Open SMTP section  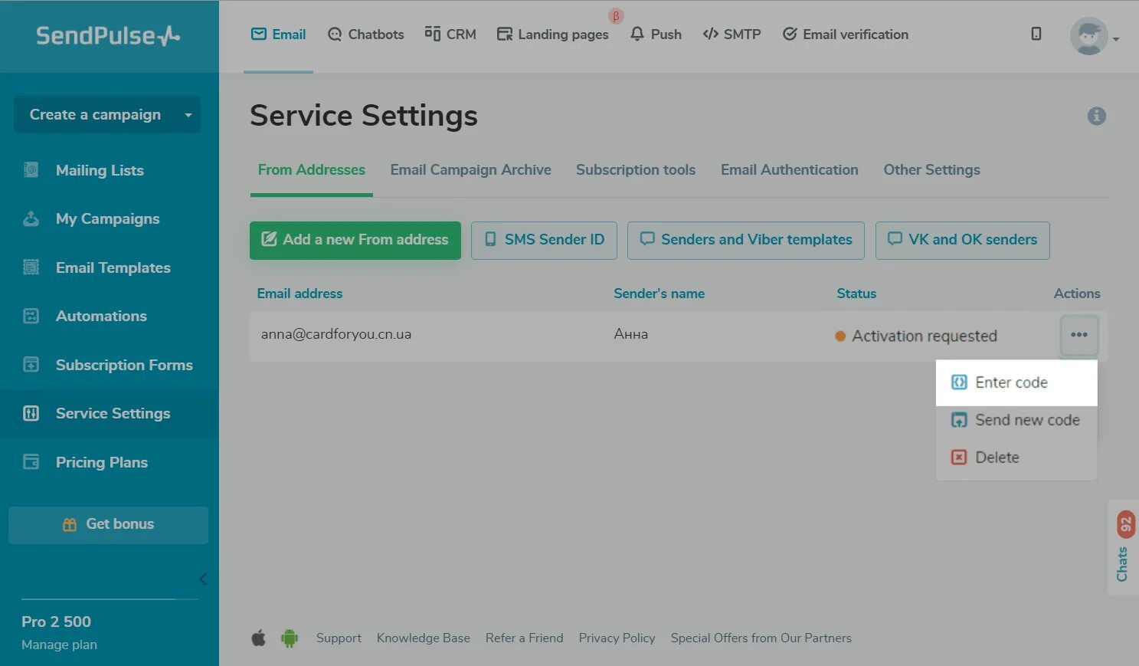tap(732, 34)
